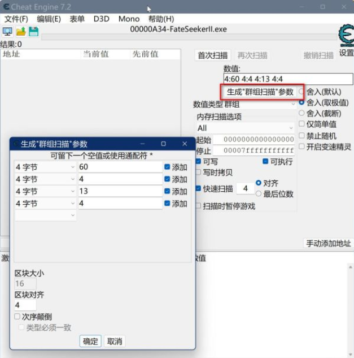Toggle the 快速扫描 checkbox
The width and height of the screenshot is (354, 358).
click(x=198, y=188)
